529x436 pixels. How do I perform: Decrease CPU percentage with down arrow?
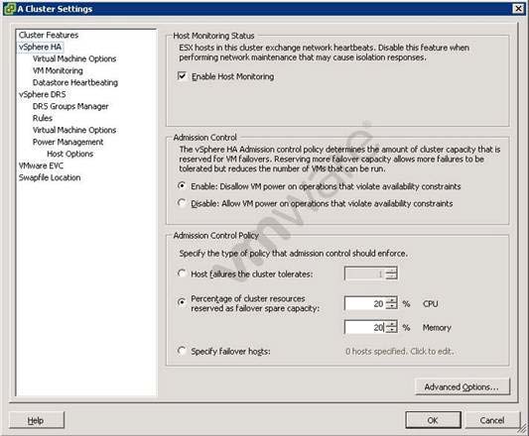click(x=391, y=306)
